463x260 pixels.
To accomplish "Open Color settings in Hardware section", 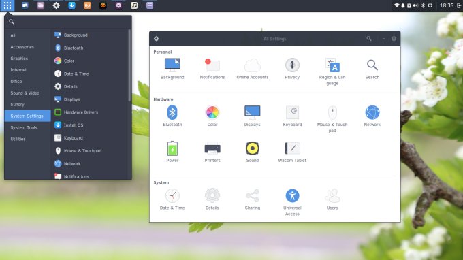I will pyautogui.click(x=212, y=116).
